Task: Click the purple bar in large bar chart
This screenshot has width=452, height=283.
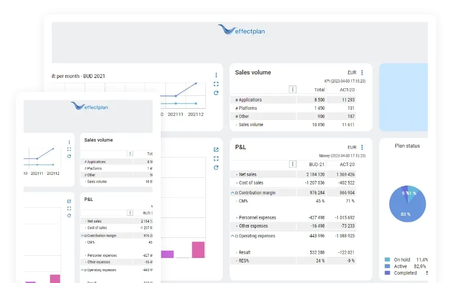Action: tap(167, 254)
